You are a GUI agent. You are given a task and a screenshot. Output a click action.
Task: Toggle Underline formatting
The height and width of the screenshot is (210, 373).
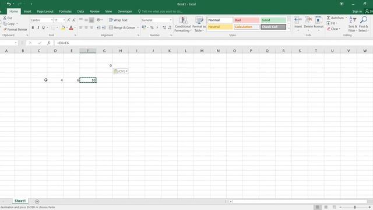click(x=44, y=27)
